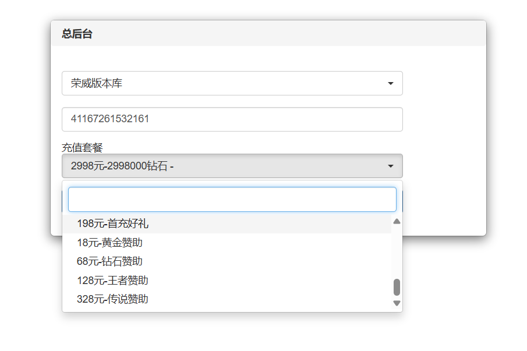Screen dimensions: 527x351
Task: Click the package list scrollbar thumb
Action: [x=397, y=287]
